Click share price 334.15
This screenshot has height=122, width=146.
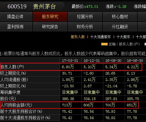(x=90, y=99)
